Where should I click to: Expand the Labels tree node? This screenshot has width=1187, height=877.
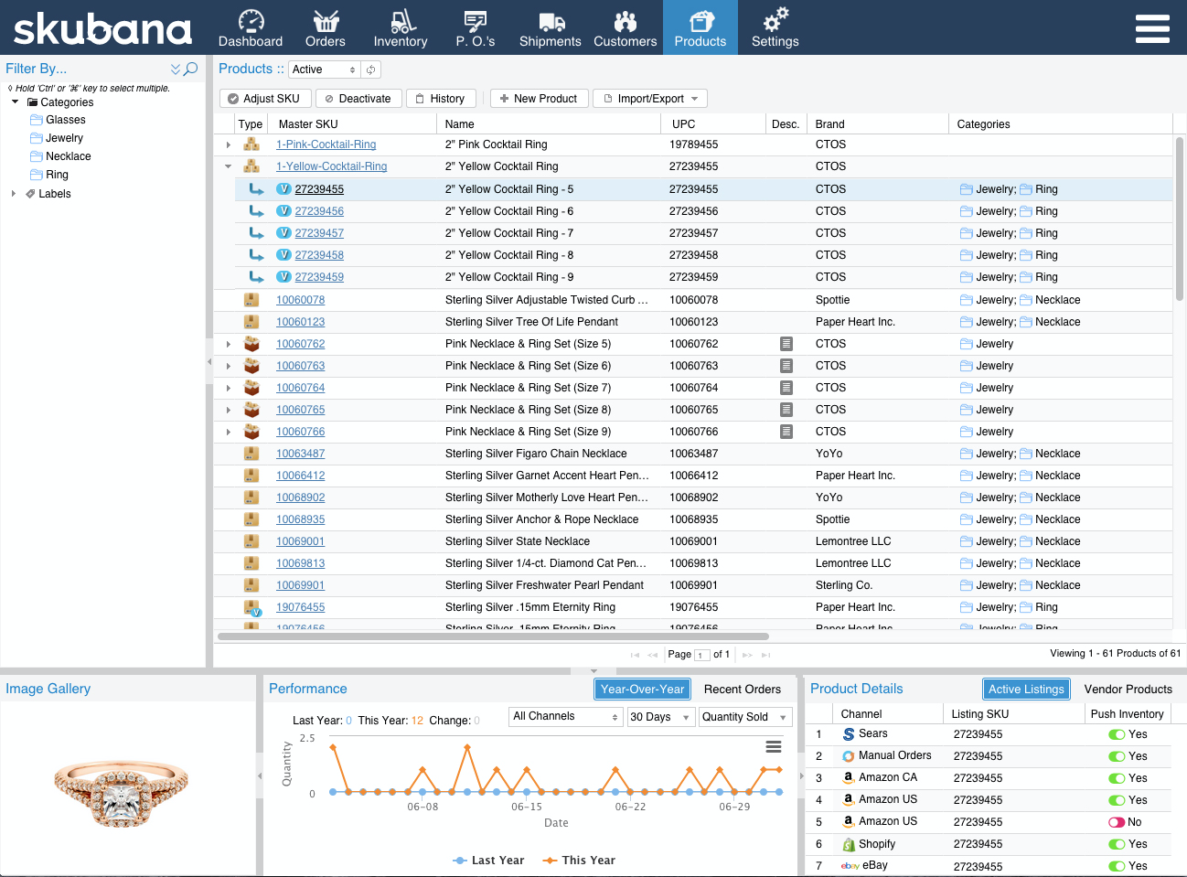click(x=14, y=194)
